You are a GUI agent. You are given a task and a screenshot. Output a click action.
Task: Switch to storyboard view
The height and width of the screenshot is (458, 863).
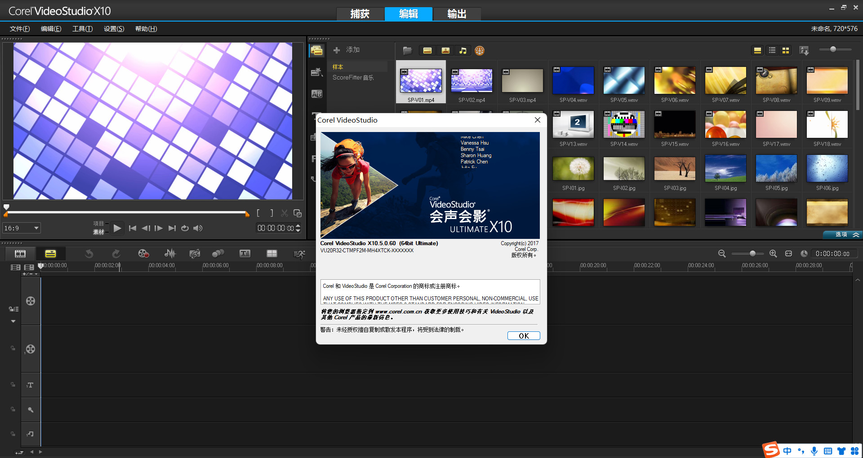pyautogui.click(x=20, y=254)
